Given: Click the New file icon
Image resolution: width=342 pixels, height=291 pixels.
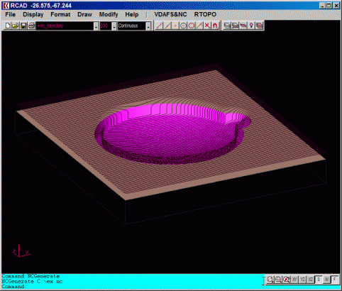Looking at the screenshot, I should pyautogui.click(x=8, y=26).
